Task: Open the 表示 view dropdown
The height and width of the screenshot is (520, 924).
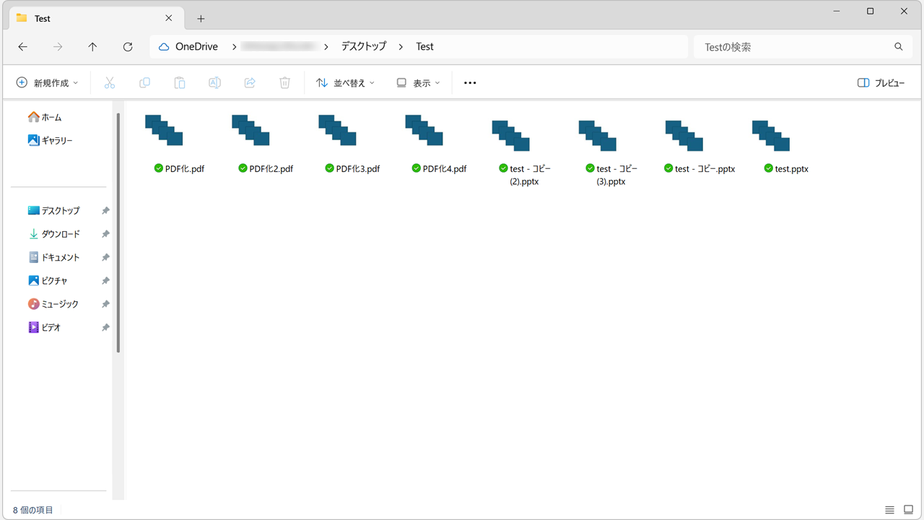Action: [x=418, y=83]
